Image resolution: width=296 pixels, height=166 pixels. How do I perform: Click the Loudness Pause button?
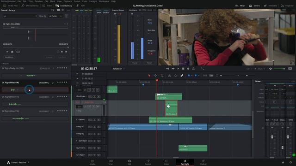coord(135,63)
